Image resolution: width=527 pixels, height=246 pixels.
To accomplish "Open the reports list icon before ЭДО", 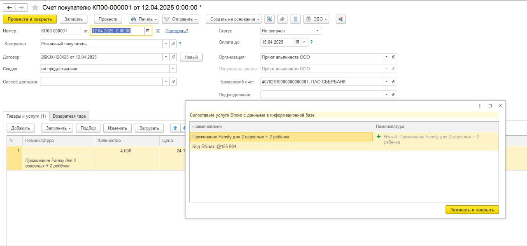I will point(295,19).
